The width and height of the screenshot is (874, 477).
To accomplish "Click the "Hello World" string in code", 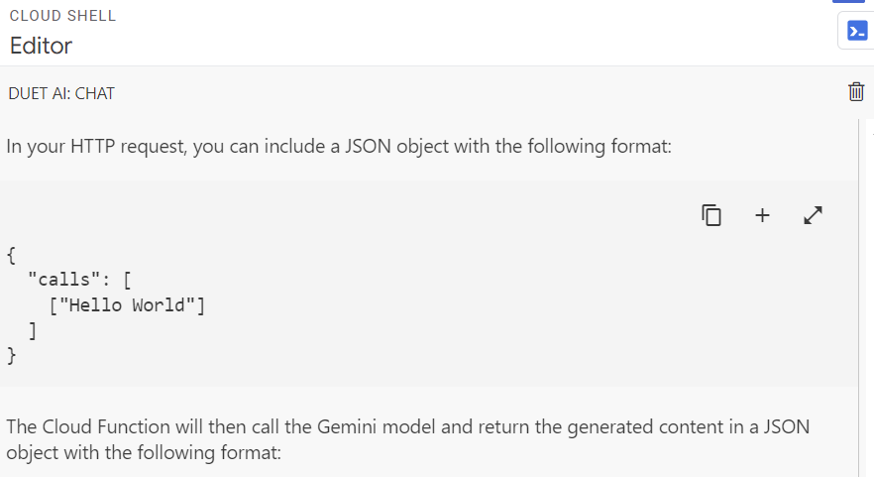I will pos(127,304).
